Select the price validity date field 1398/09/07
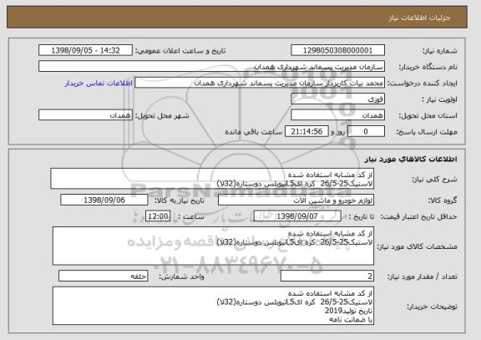This screenshot has height=340, width=481. [297, 216]
